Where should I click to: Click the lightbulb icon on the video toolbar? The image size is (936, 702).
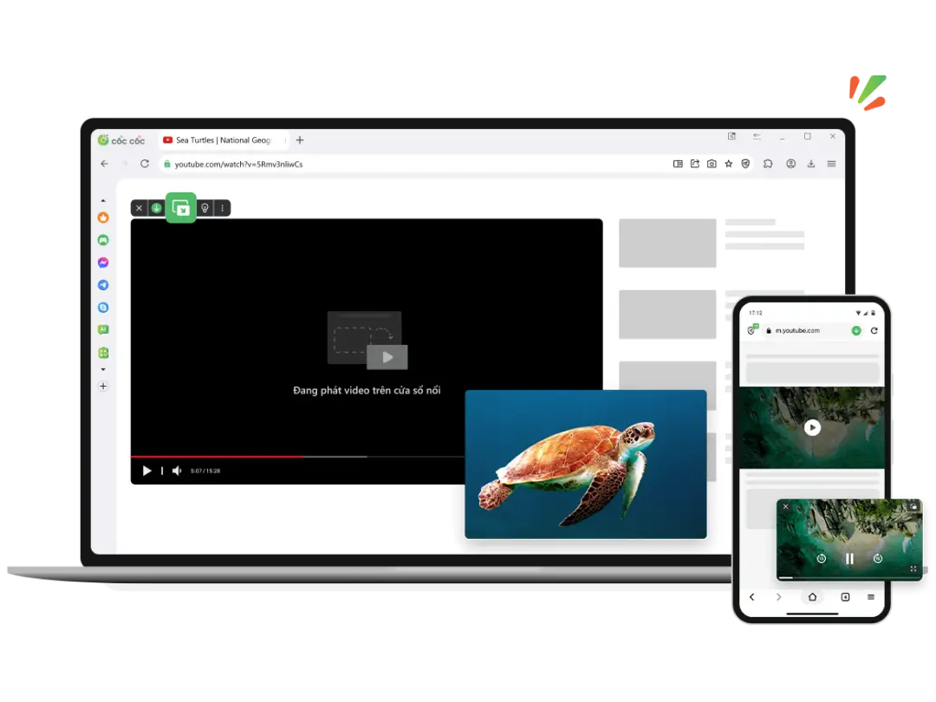pyautogui.click(x=205, y=208)
